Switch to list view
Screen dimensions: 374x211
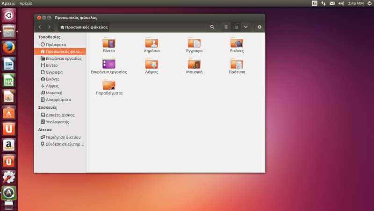(226, 27)
